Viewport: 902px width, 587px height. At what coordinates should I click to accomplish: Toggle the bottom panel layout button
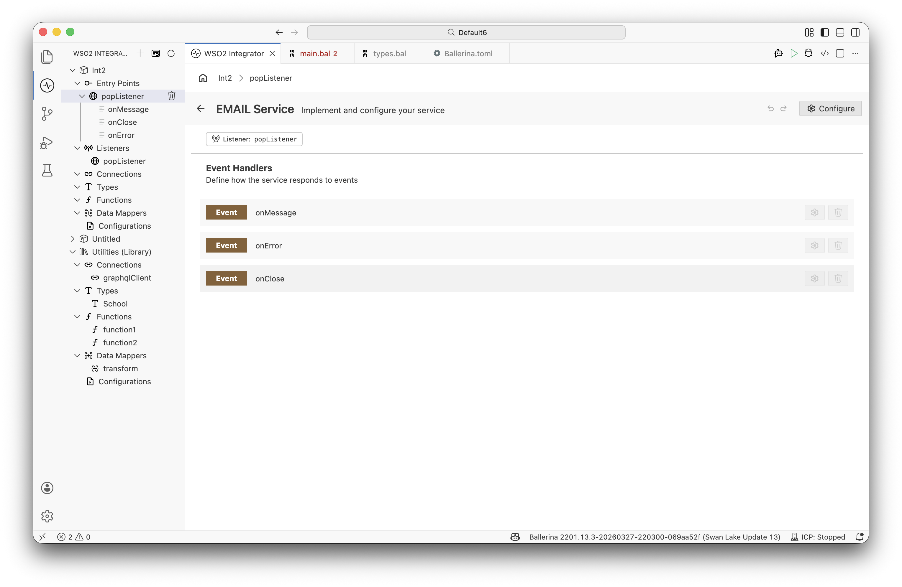point(840,33)
